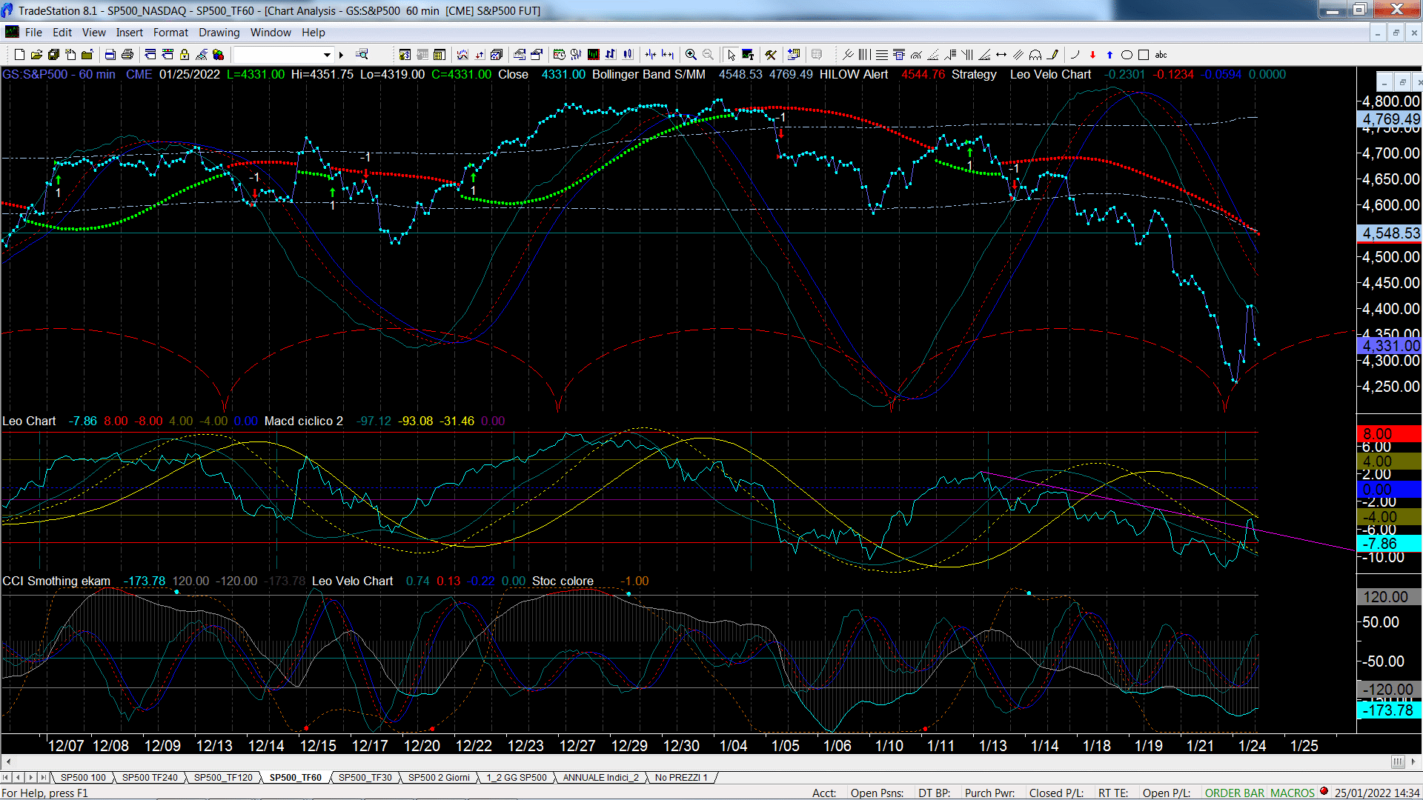1423x800 pixels.
Task: Click the Open folder toolbar icon
Action: (36, 55)
